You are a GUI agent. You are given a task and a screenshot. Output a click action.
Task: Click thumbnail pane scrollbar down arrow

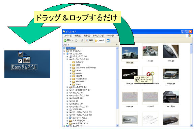coord(191,125)
